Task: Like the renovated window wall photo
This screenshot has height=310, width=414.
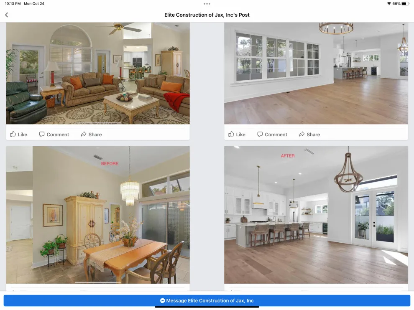Action: point(237,134)
